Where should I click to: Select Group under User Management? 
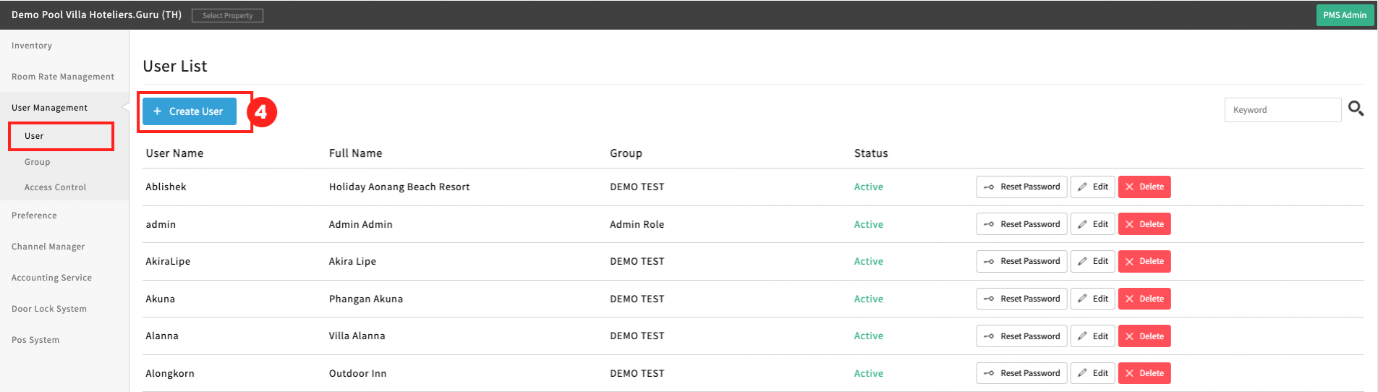coord(38,162)
